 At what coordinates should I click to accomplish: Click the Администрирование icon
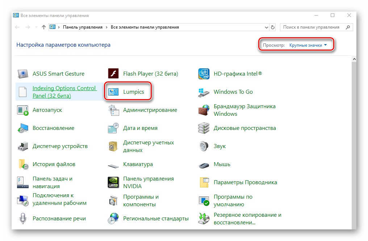(x=113, y=110)
